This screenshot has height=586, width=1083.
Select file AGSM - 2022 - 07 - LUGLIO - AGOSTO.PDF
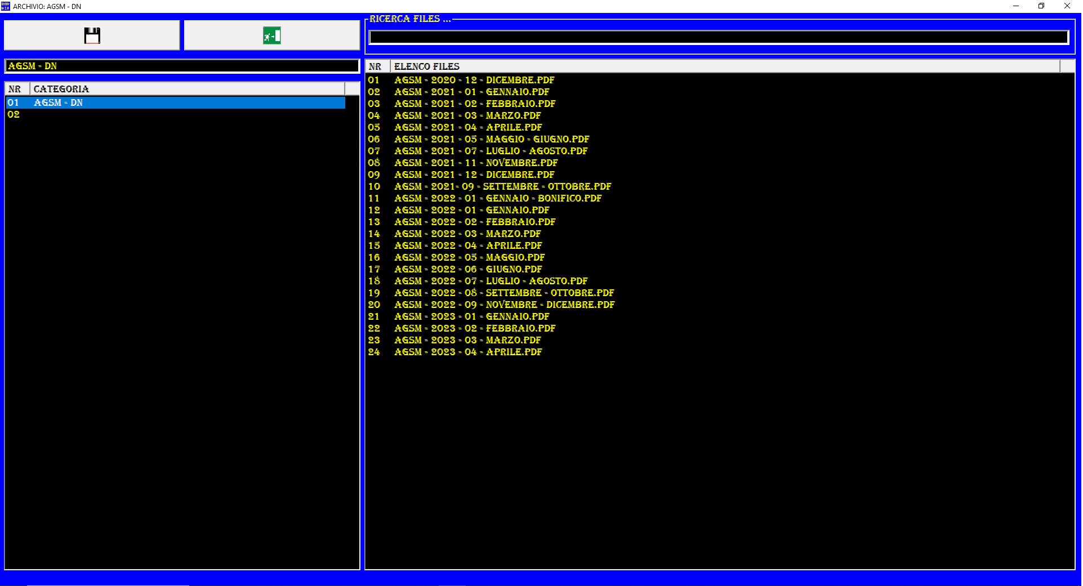tap(491, 281)
